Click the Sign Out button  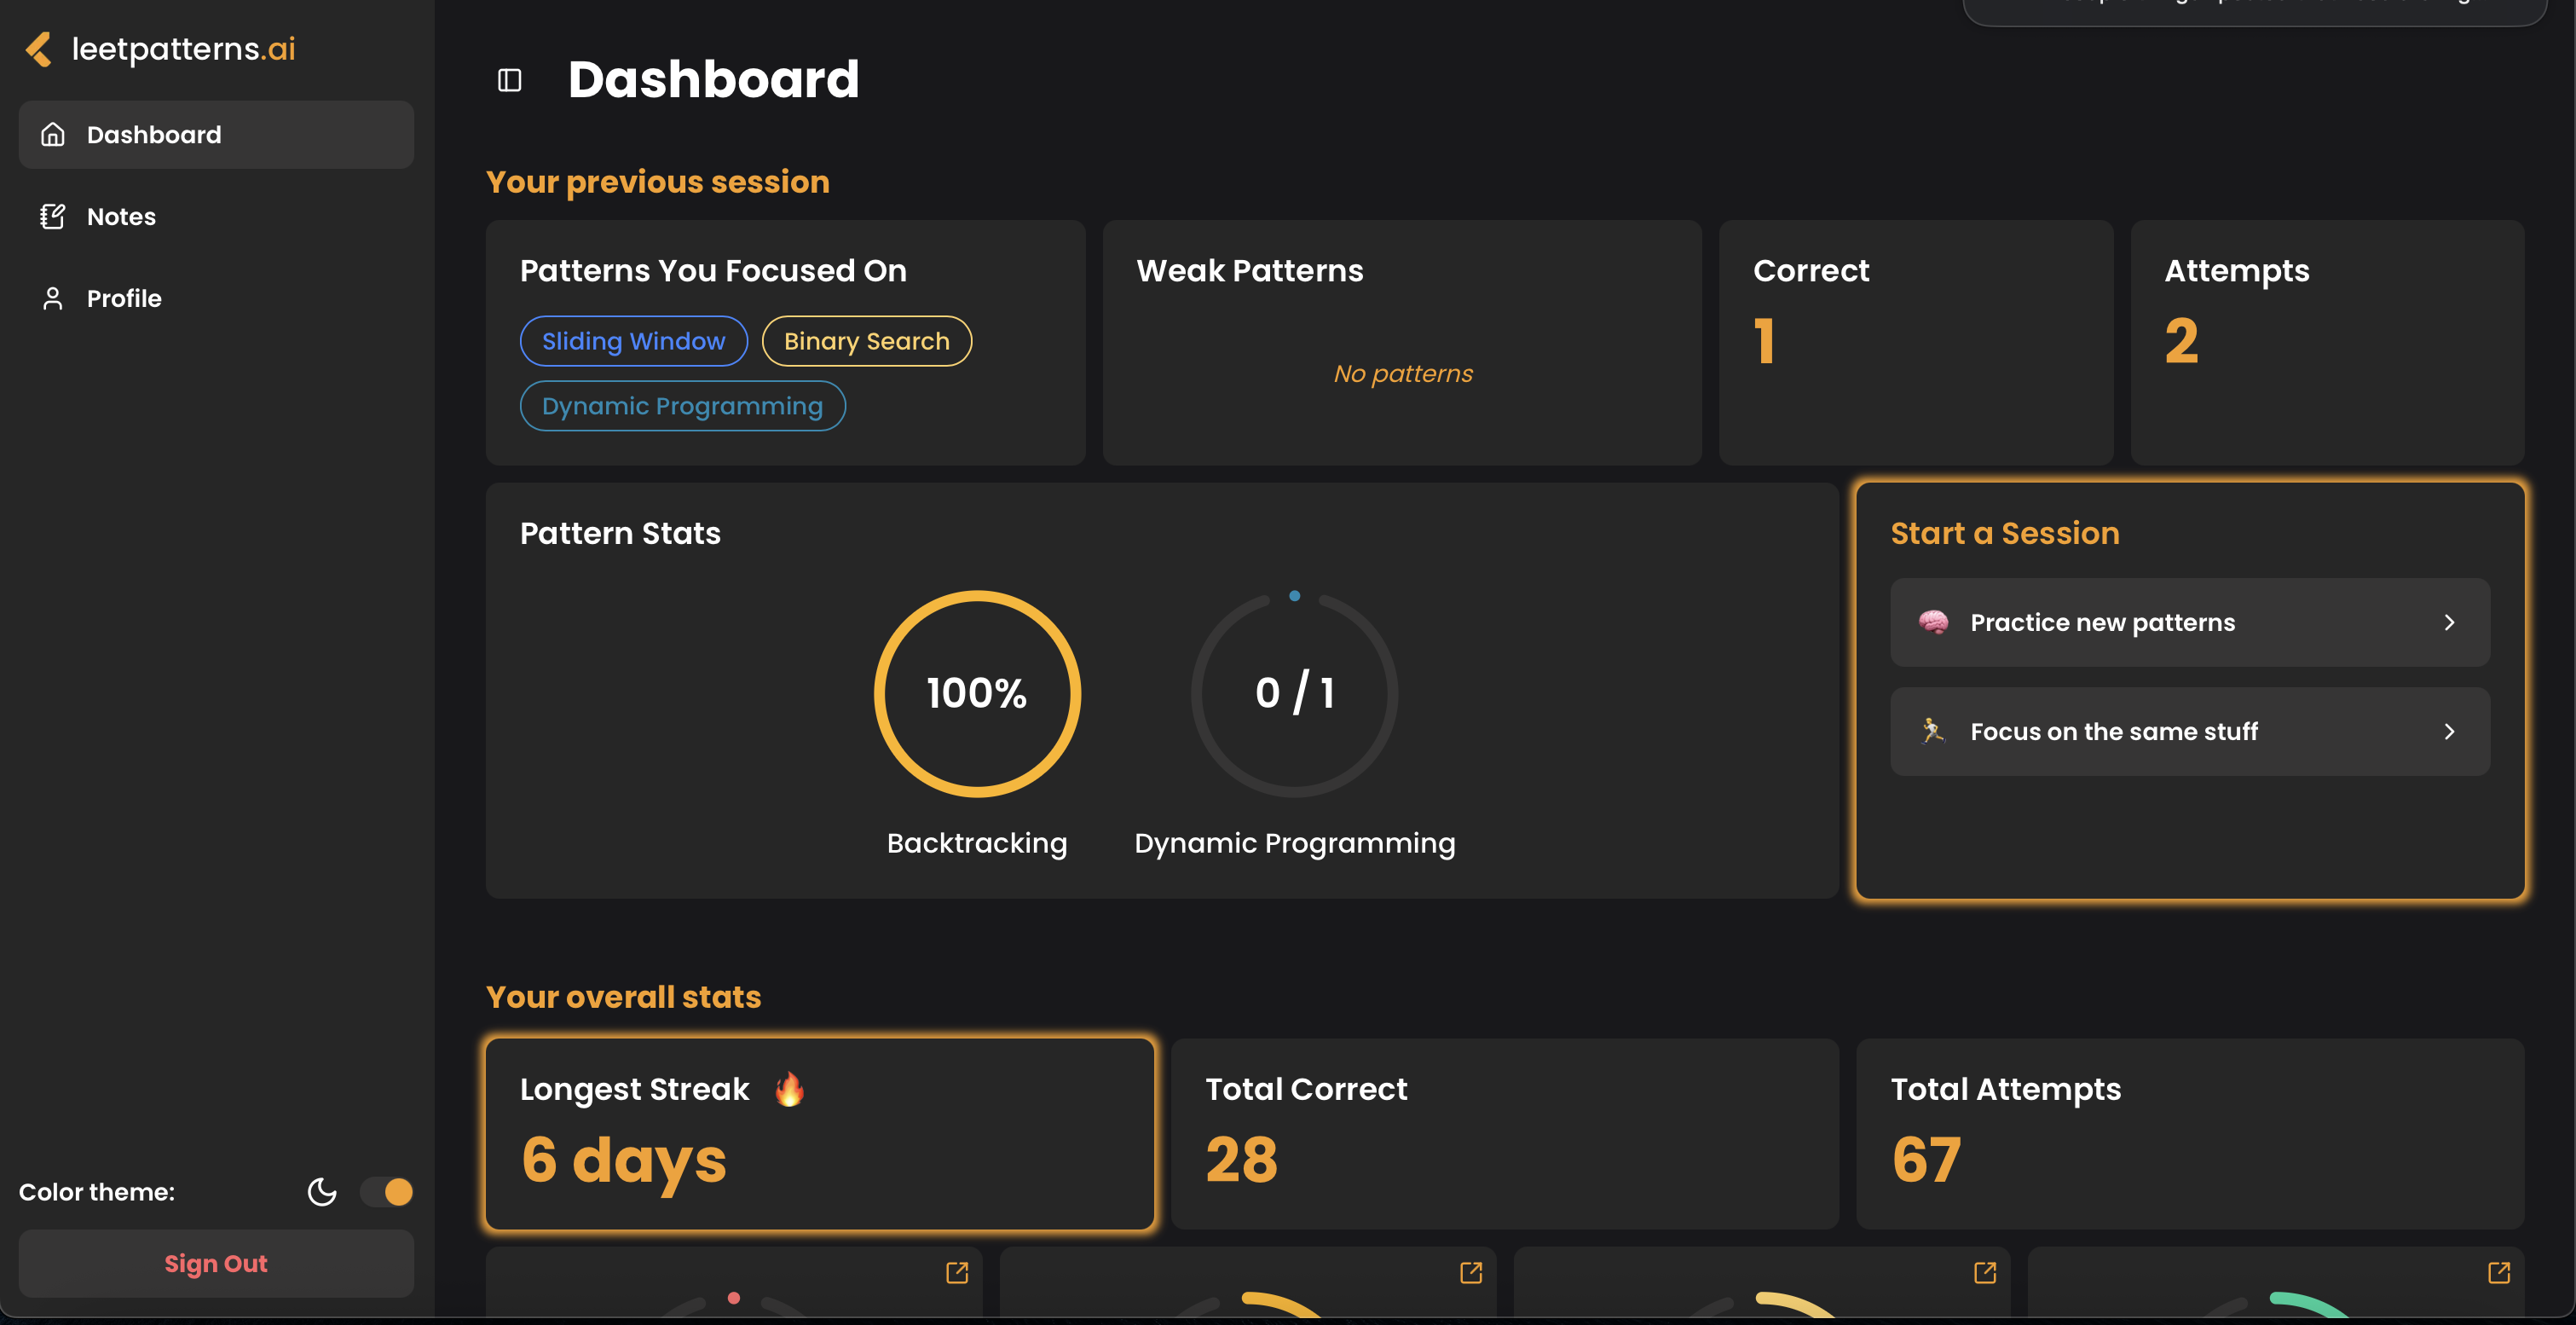point(216,1263)
